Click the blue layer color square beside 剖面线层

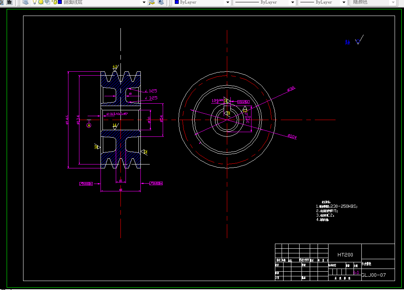pos(60,2)
